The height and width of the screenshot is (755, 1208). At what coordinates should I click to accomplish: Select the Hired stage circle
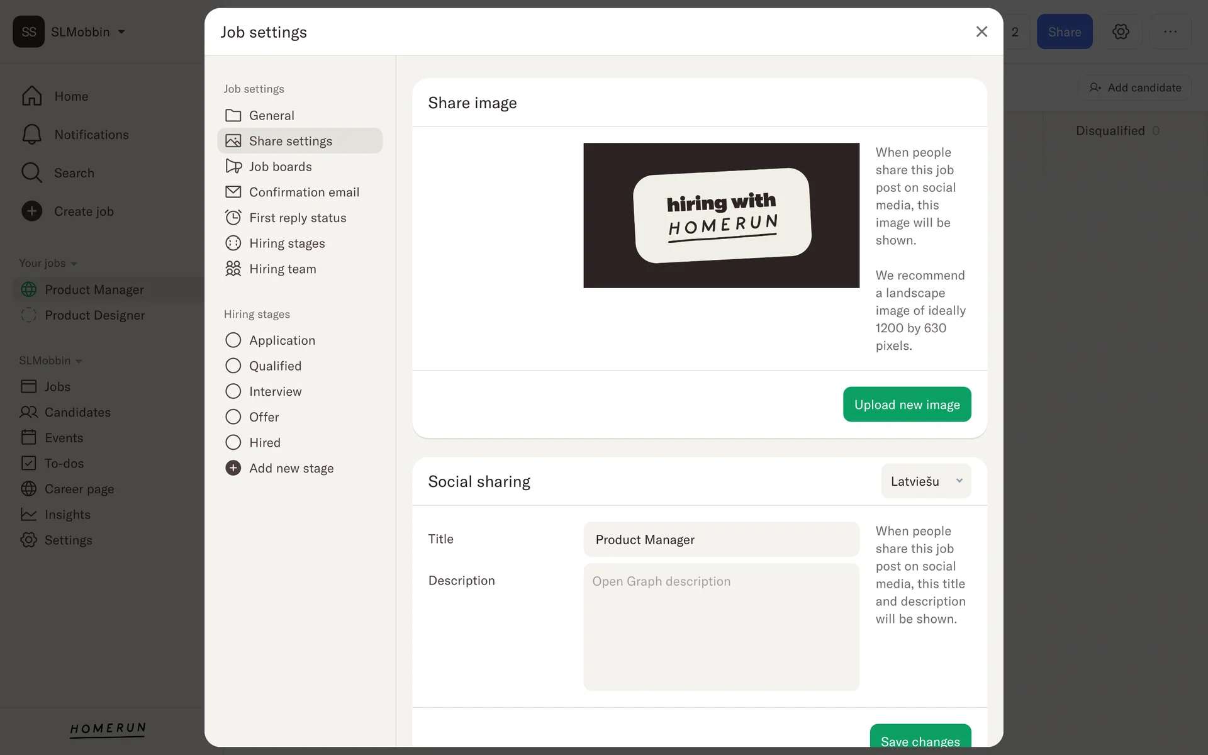(x=233, y=442)
